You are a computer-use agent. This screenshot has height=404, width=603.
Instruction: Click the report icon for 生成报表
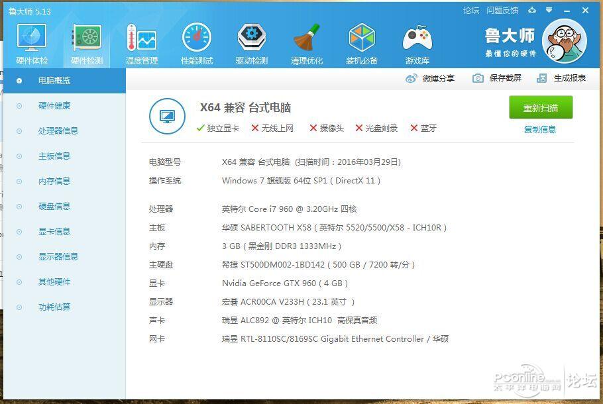541,78
